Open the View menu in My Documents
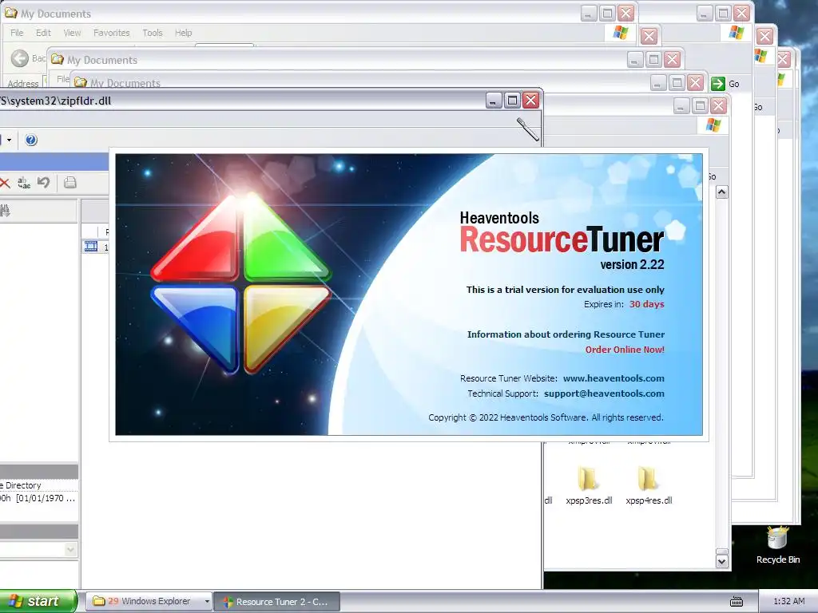Screen dimensions: 818x613 coord(72,33)
